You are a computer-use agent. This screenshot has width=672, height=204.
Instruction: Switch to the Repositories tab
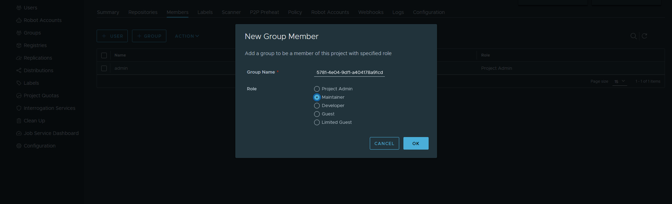point(143,12)
